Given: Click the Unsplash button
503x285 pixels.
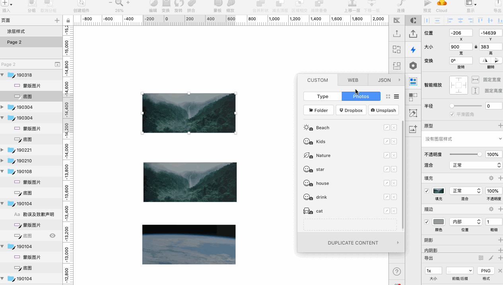Looking at the screenshot, I should 383,110.
